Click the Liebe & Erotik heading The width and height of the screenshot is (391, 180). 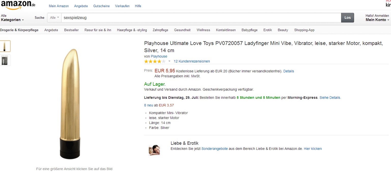[x=184, y=143]
